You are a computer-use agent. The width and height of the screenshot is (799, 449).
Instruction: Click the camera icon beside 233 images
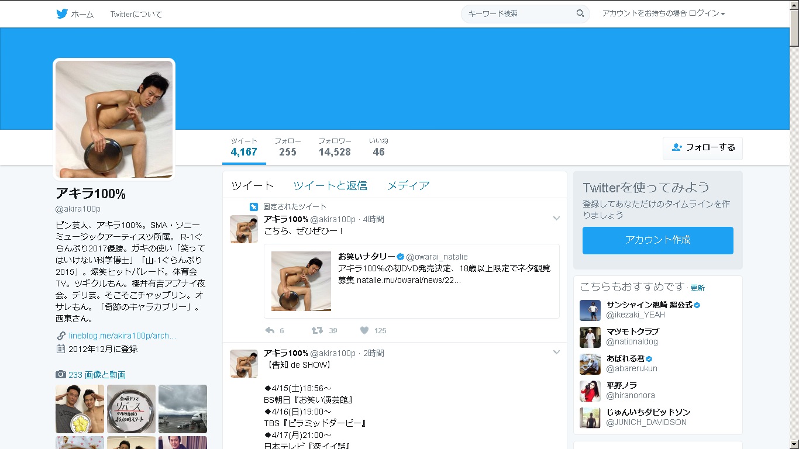pyautogui.click(x=61, y=375)
